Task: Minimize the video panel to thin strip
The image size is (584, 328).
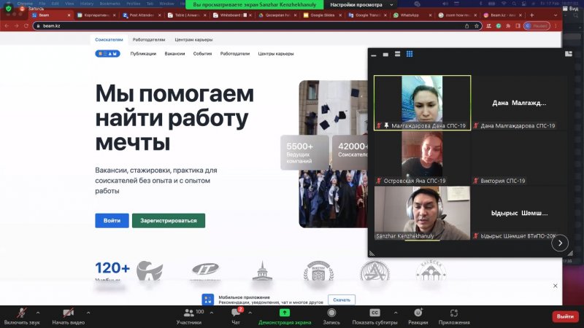Action: click(x=374, y=55)
